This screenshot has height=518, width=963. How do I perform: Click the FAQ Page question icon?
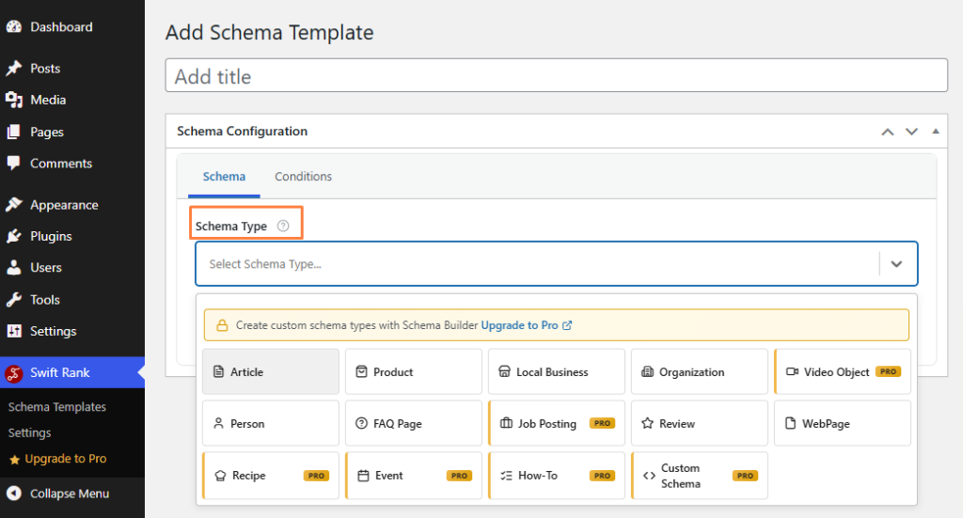(x=362, y=423)
